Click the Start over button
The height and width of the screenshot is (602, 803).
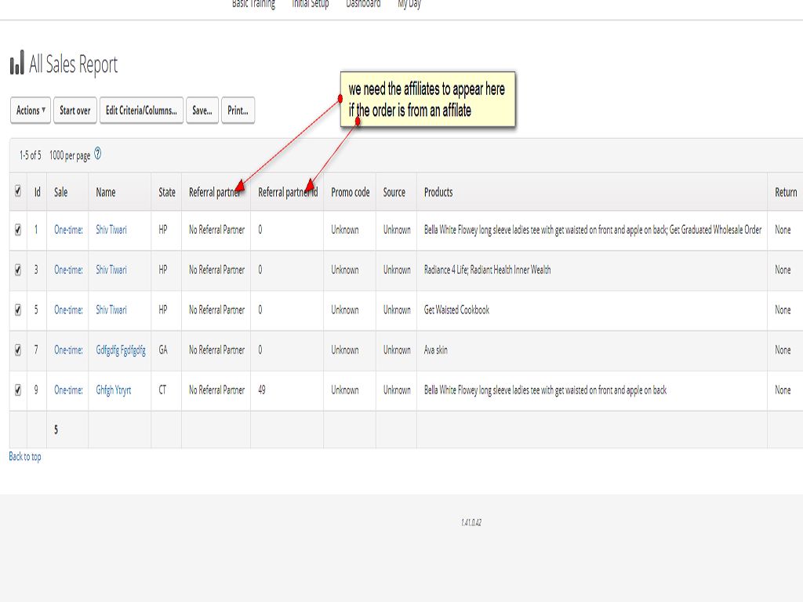pyautogui.click(x=75, y=111)
